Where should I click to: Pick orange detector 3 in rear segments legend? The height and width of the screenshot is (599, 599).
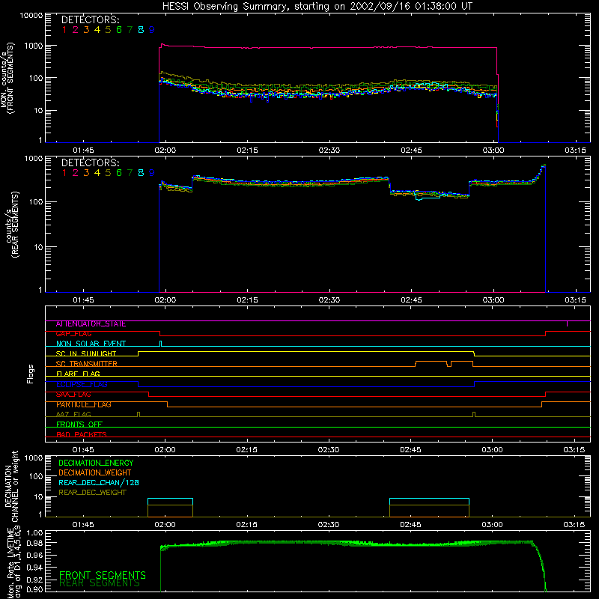point(86,173)
